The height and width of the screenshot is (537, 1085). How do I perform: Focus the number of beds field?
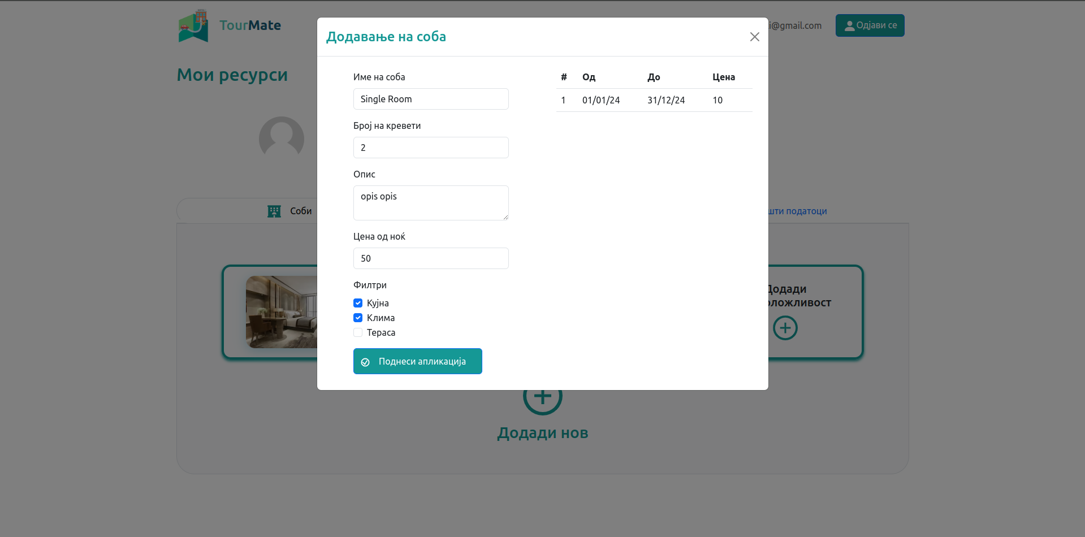(x=431, y=148)
